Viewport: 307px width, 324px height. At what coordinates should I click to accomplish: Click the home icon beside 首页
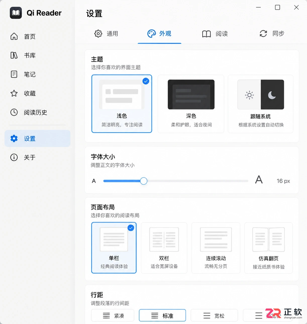click(14, 36)
